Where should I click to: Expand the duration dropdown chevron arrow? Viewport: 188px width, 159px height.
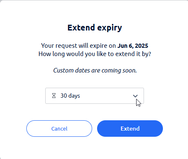[x=135, y=96]
